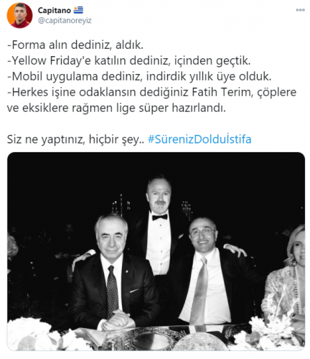
Task: Click the glasses-wearing man's light tie
Action: tap(198, 291)
